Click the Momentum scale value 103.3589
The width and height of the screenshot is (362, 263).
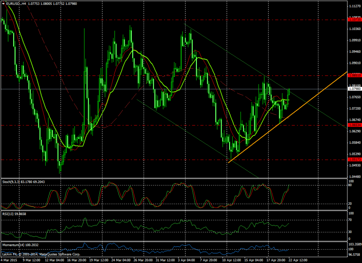[x=355, y=244]
